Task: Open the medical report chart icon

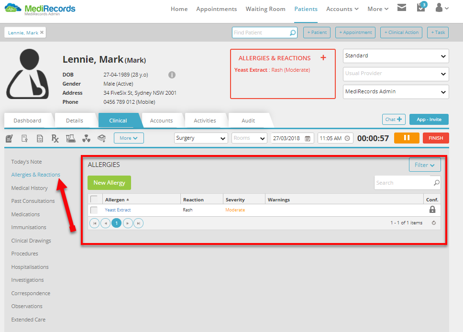Action: pyautogui.click(x=40, y=138)
